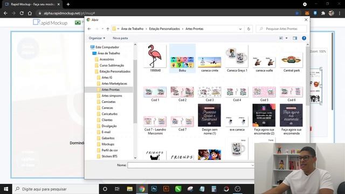
Task: Switch to Chrome in the taskbar
Action: (x=142, y=189)
